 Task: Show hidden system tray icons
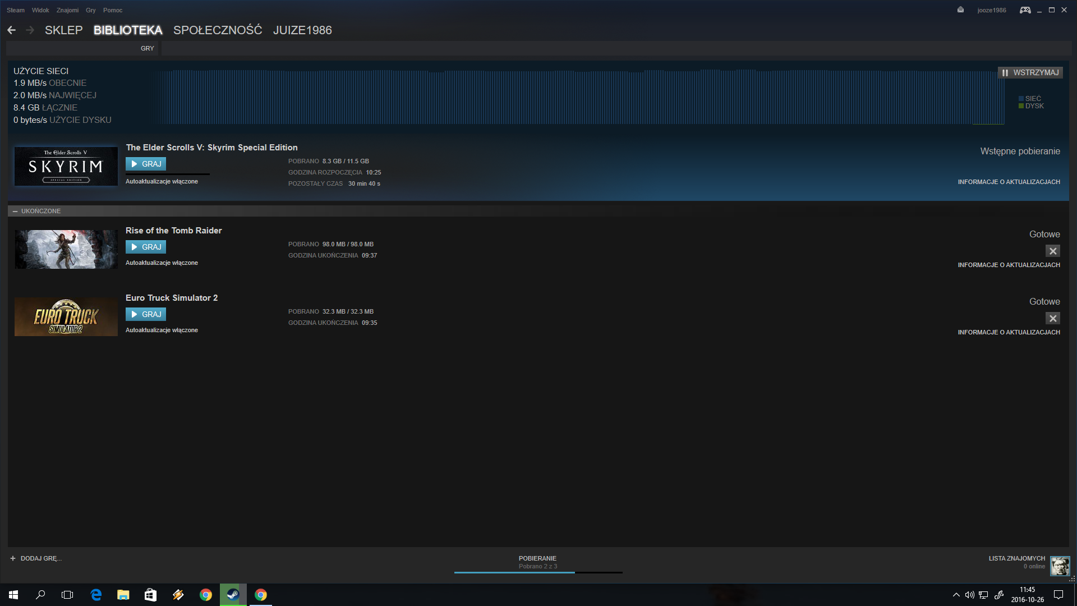(956, 595)
